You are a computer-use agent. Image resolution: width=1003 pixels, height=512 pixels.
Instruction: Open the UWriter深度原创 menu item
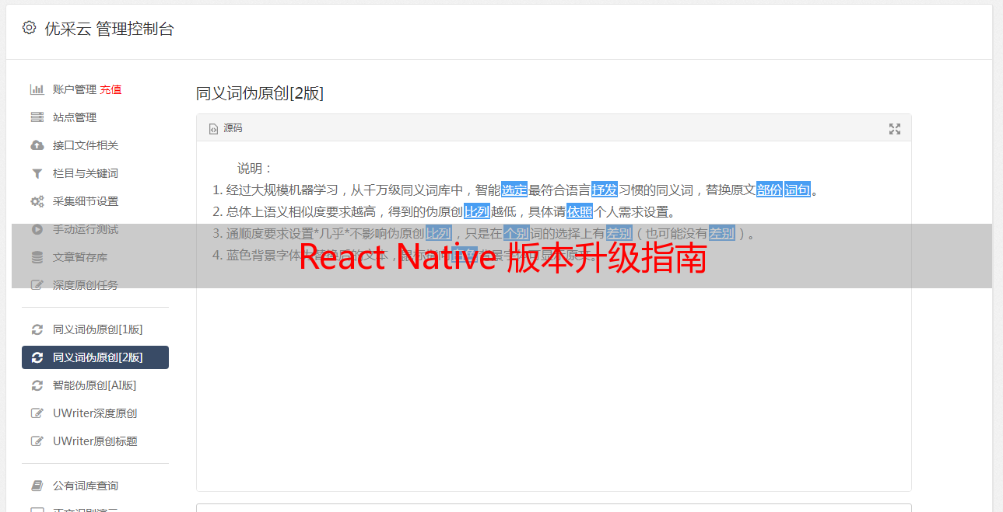tap(95, 413)
